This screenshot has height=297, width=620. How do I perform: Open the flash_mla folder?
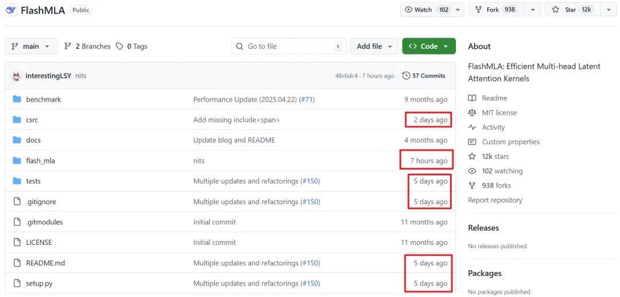[x=40, y=161]
